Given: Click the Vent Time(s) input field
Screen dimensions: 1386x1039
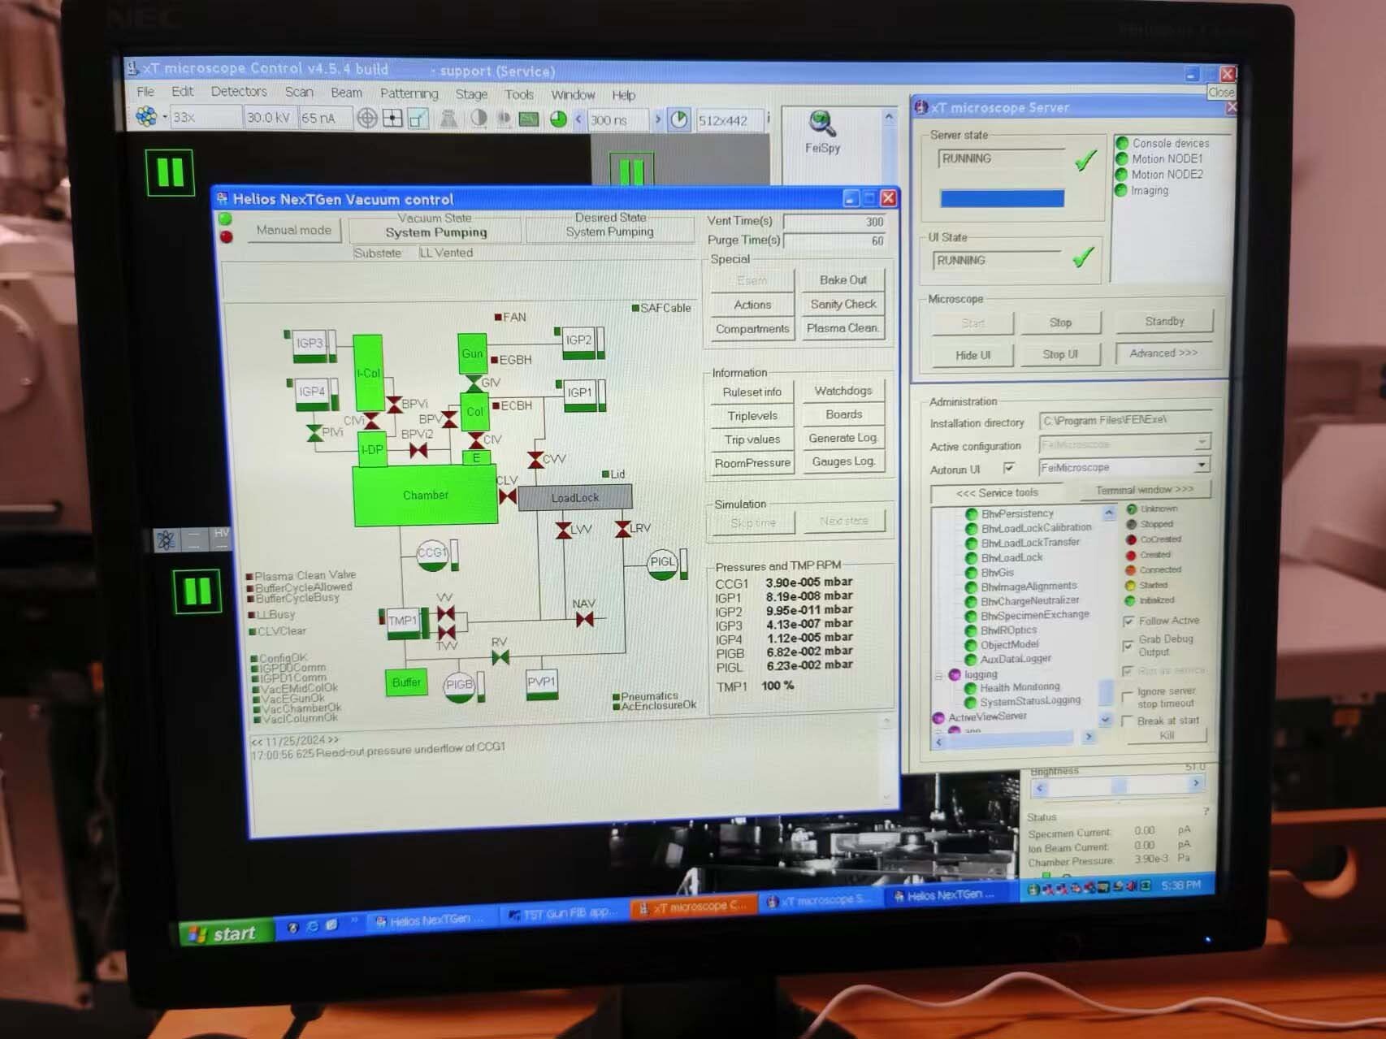Looking at the screenshot, I should tap(834, 222).
